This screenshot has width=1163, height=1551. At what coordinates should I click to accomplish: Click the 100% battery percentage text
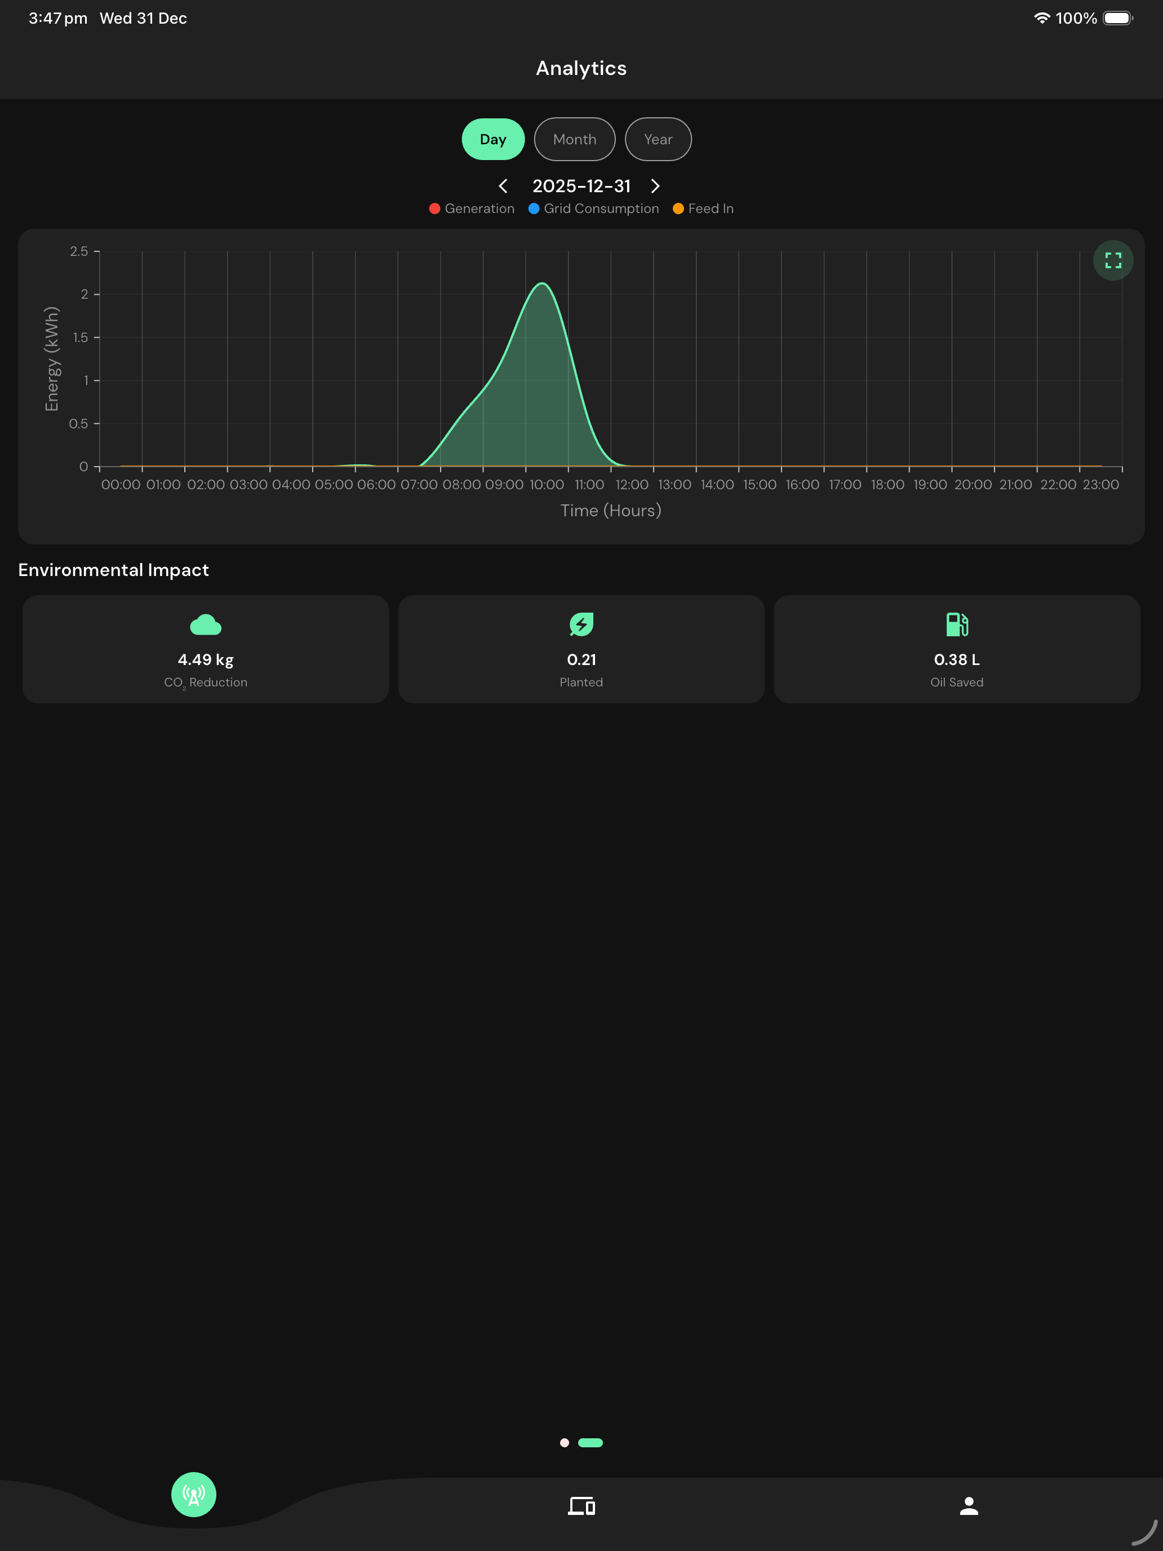click(x=1076, y=18)
